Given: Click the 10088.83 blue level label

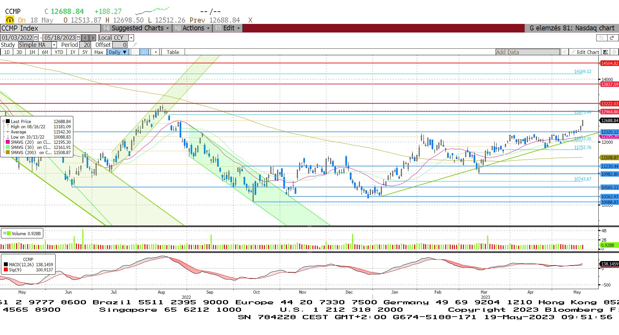Looking at the screenshot, I should click(609, 202).
